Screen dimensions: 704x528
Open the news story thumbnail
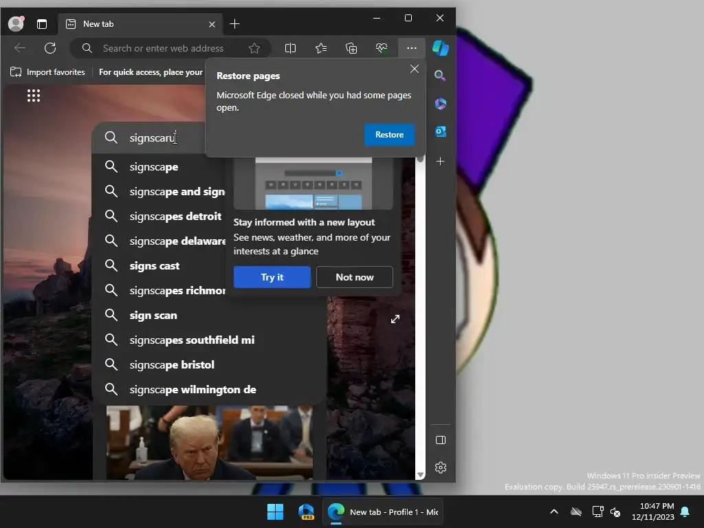tap(210, 442)
